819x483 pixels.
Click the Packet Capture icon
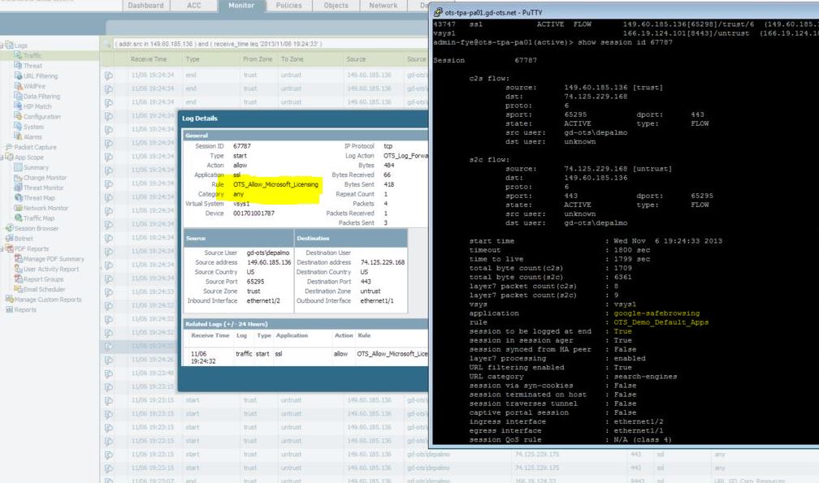[x=9, y=147]
